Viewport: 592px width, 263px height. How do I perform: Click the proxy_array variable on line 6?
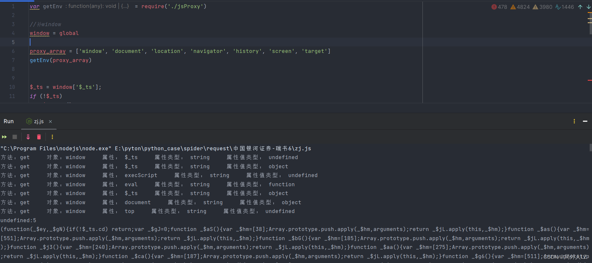point(48,51)
